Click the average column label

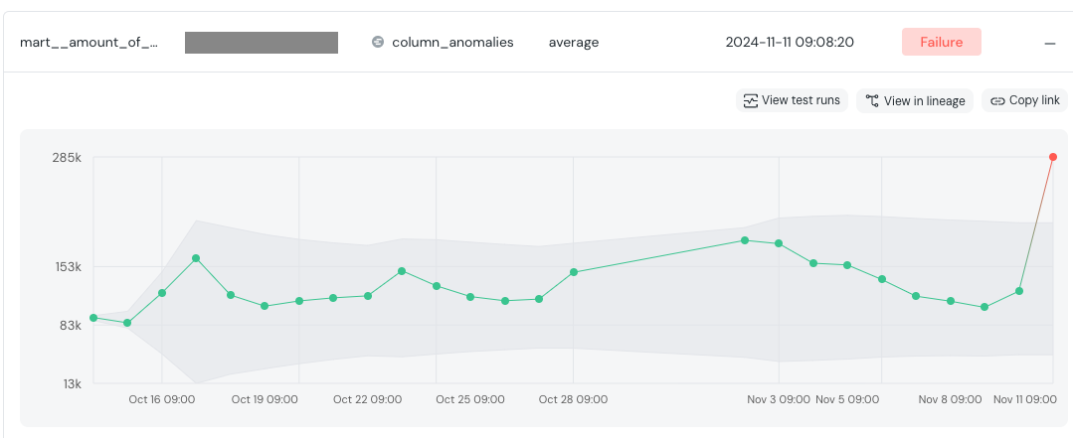pyautogui.click(x=574, y=43)
